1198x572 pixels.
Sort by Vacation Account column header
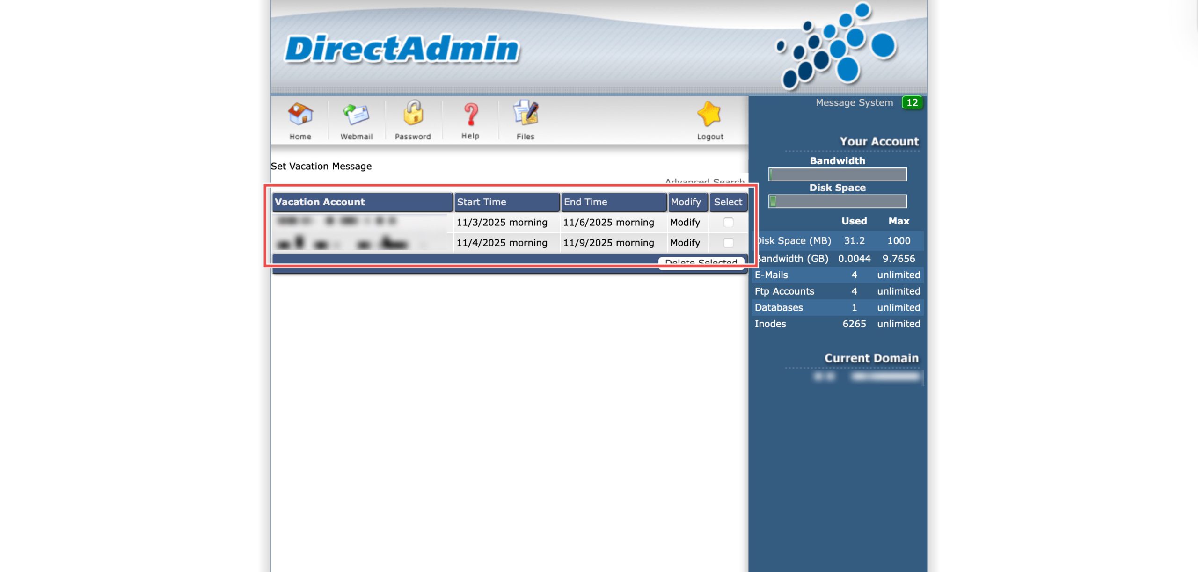point(320,202)
